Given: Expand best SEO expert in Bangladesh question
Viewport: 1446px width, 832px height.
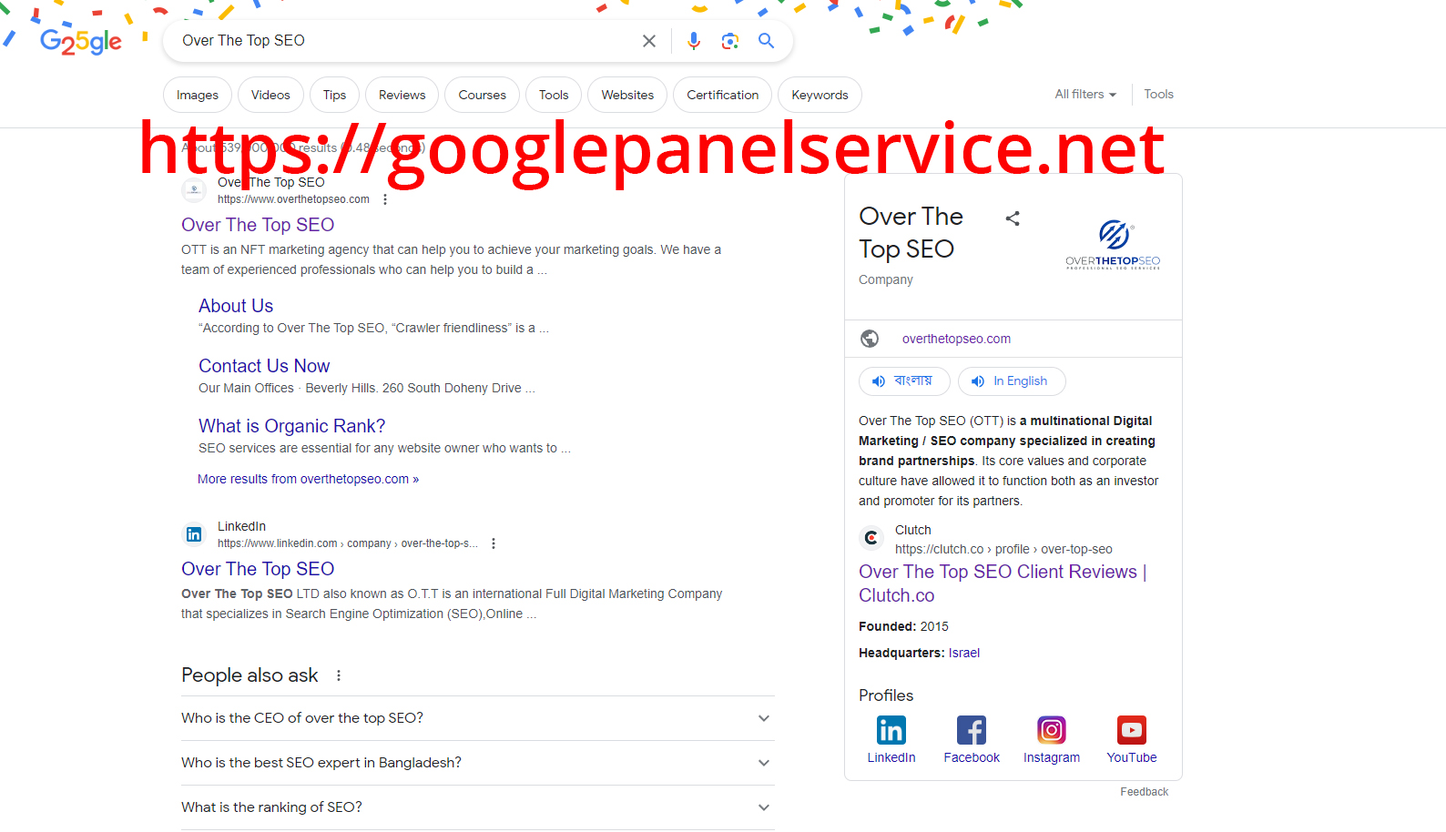Looking at the screenshot, I should pyautogui.click(x=478, y=763).
